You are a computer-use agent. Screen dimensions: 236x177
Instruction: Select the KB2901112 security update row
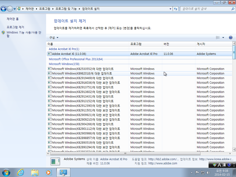[139, 129]
